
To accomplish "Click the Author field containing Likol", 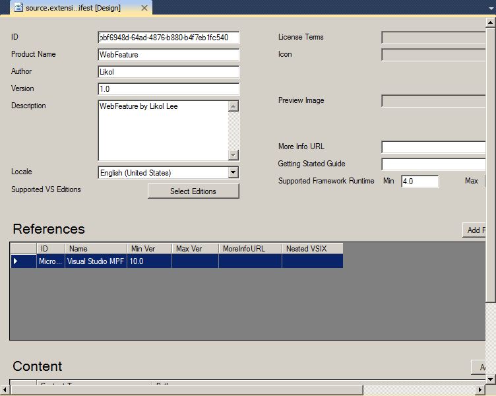I will [169, 72].
